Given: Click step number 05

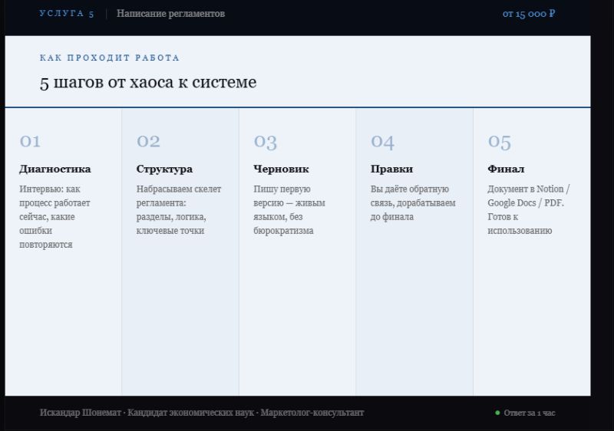Looking at the screenshot, I should click(499, 141).
